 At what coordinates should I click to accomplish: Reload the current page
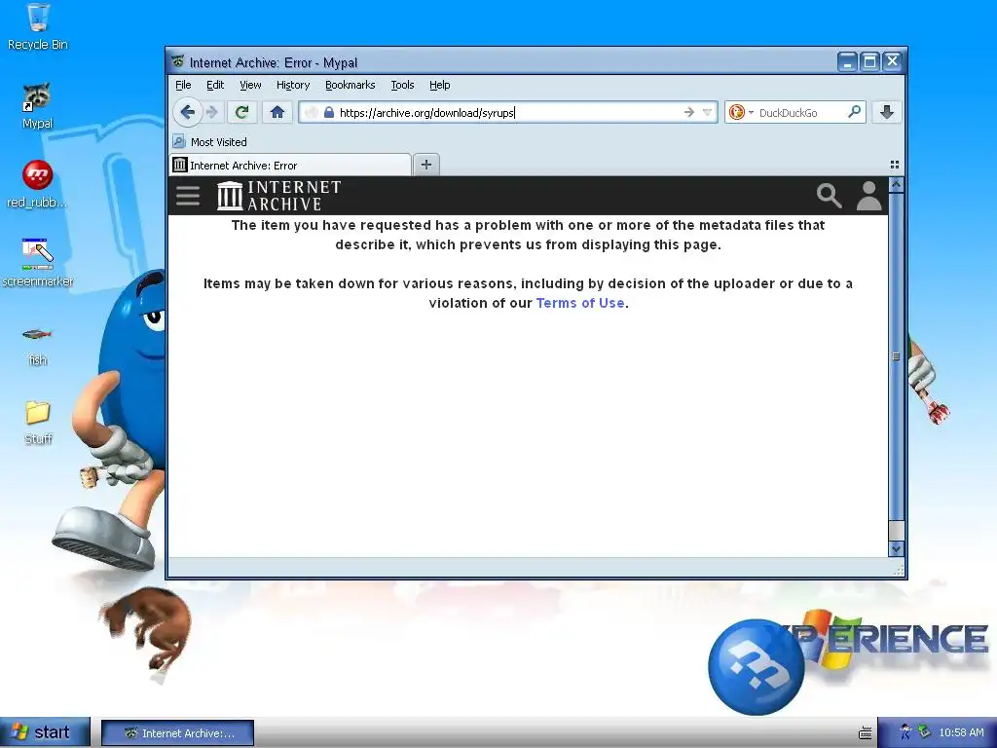(x=241, y=113)
